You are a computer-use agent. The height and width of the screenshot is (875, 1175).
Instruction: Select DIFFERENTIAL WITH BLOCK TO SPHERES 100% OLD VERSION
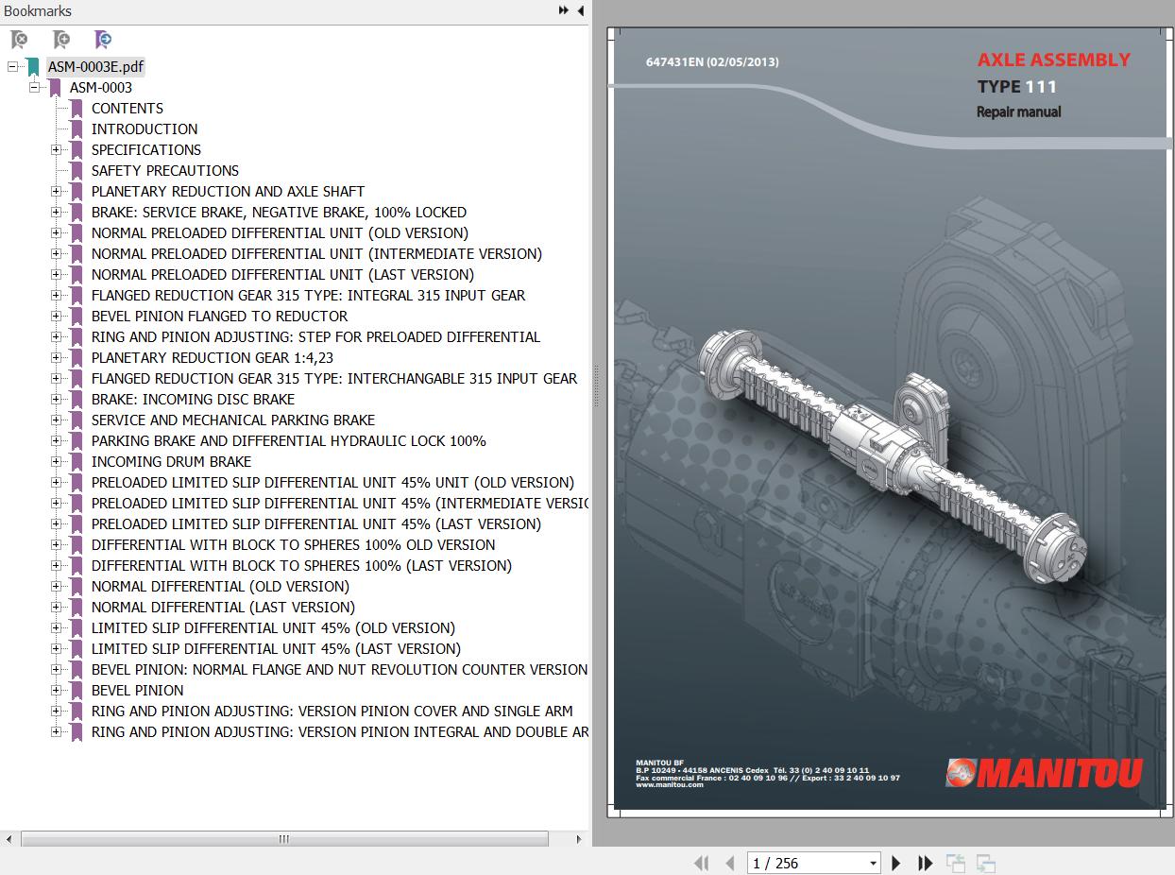click(x=293, y=545)
